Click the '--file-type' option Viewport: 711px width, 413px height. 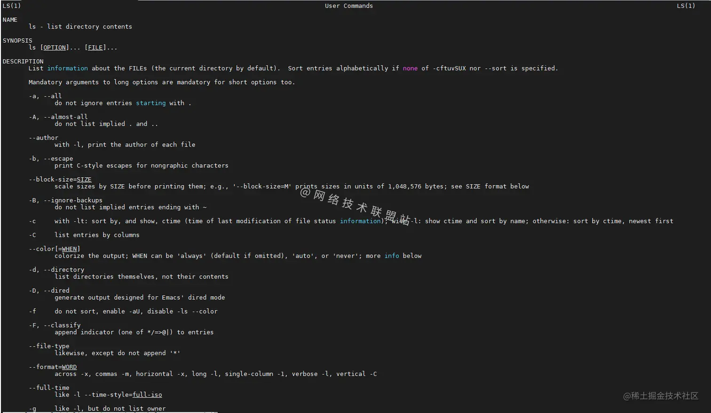pos(49,346)
